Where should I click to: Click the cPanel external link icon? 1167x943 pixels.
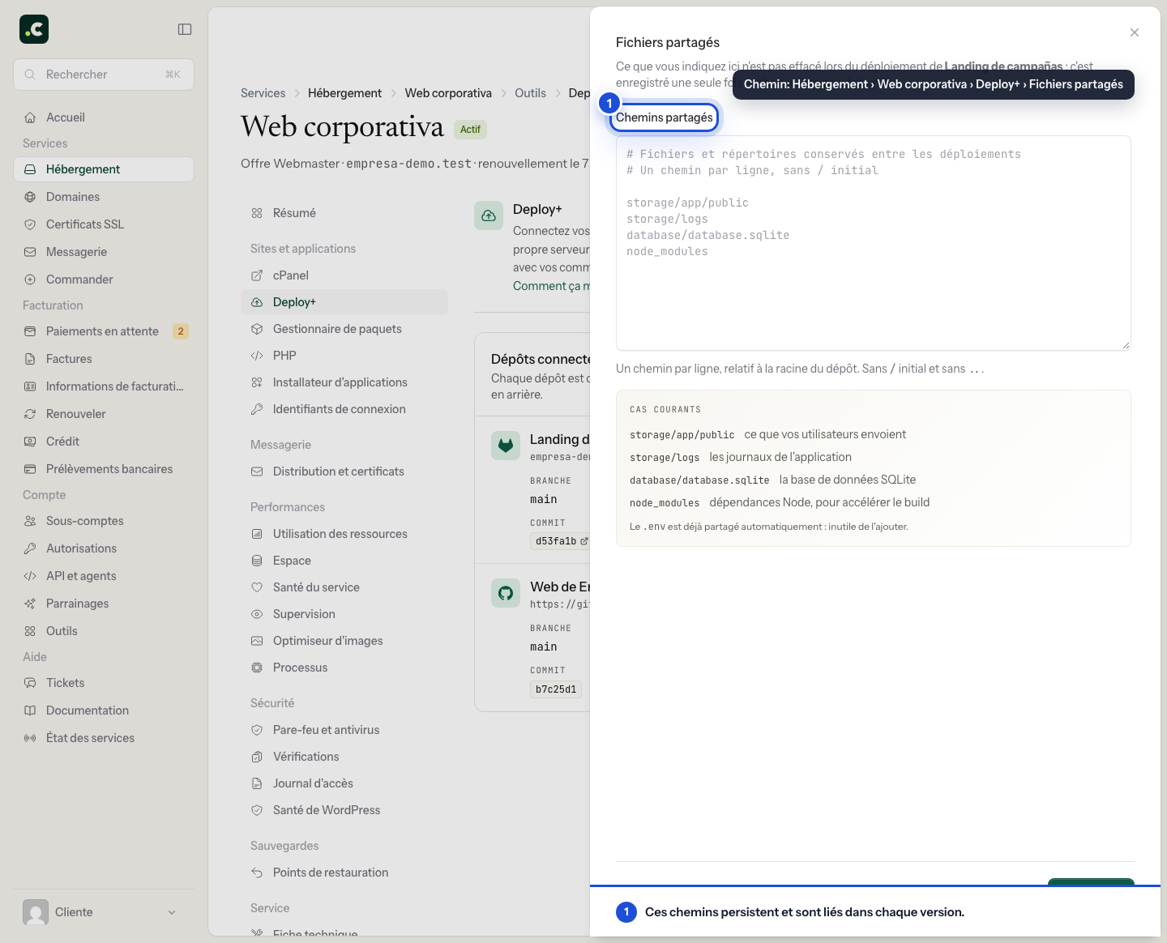pos(257,275)
